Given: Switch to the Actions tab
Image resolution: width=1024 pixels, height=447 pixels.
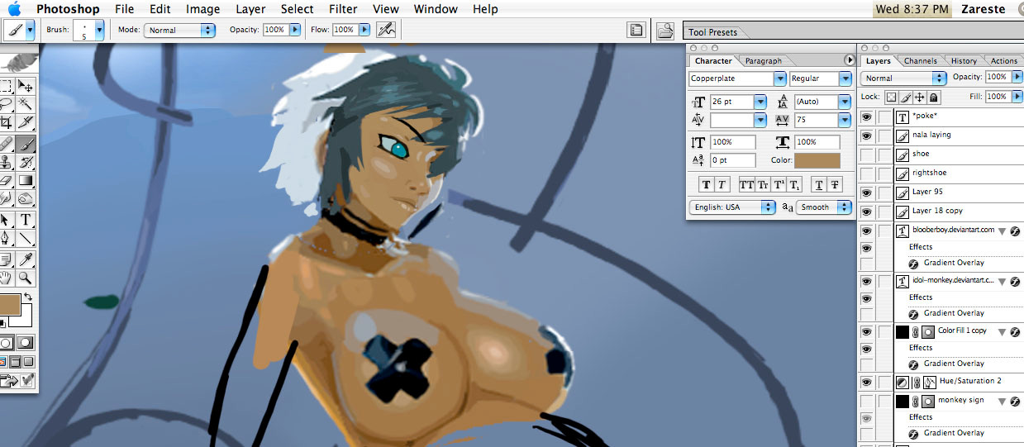Looking at the screenshot, I should click(1004, 61).
